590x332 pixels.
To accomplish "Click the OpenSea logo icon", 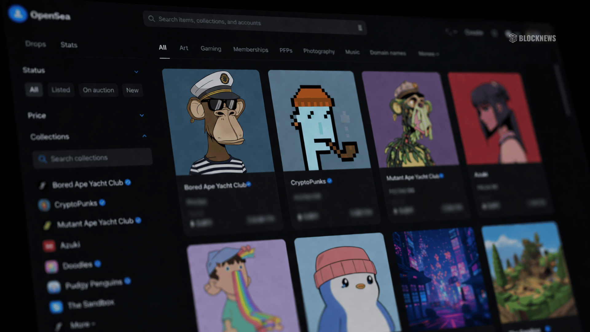I will pos(18,14).
